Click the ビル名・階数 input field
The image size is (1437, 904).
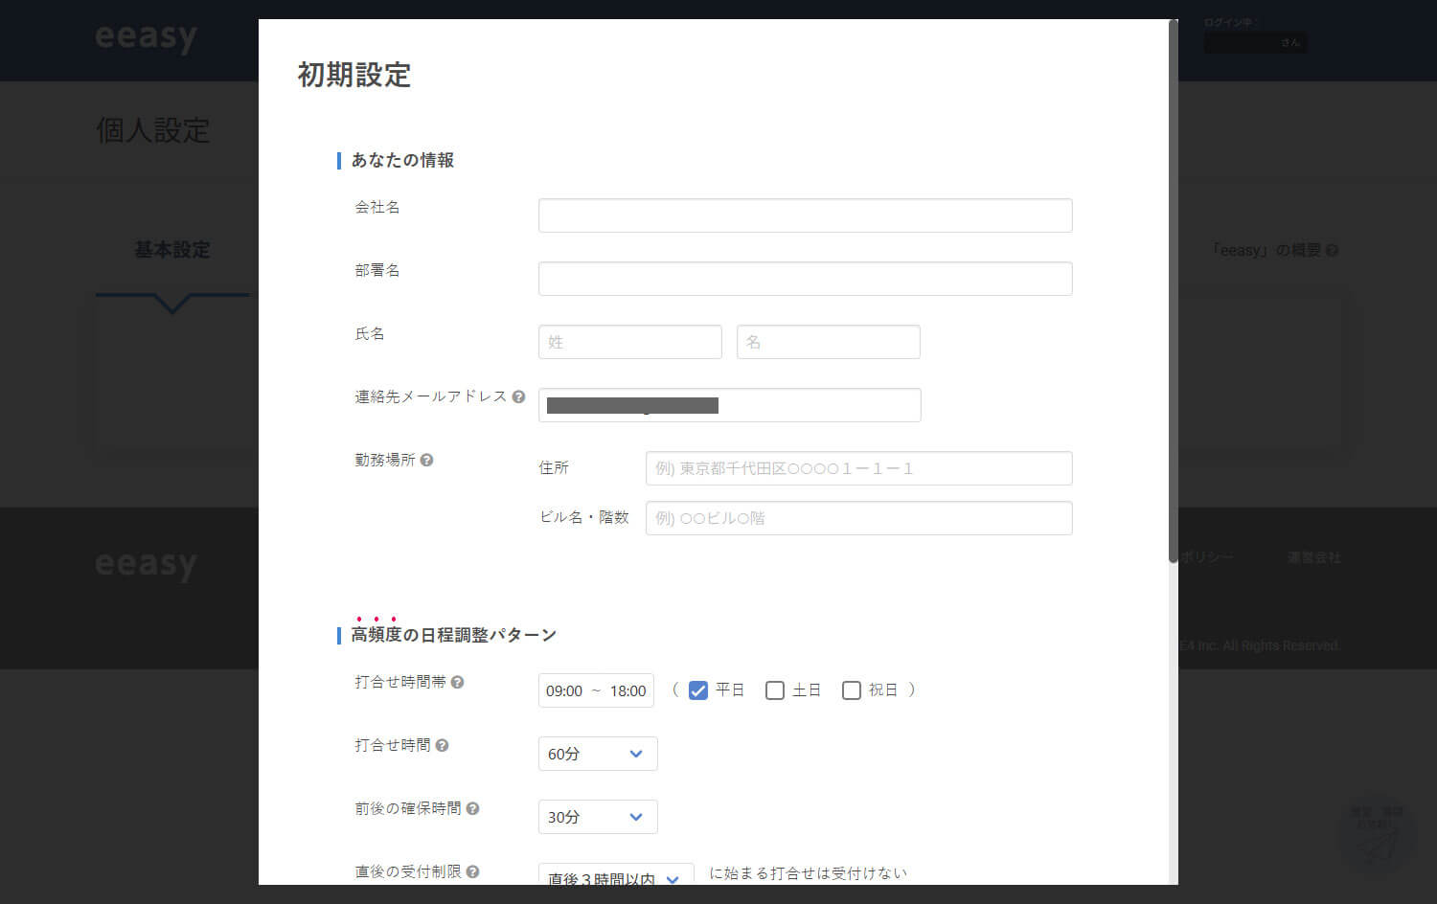pyautogui.click(x=859, y=518)
